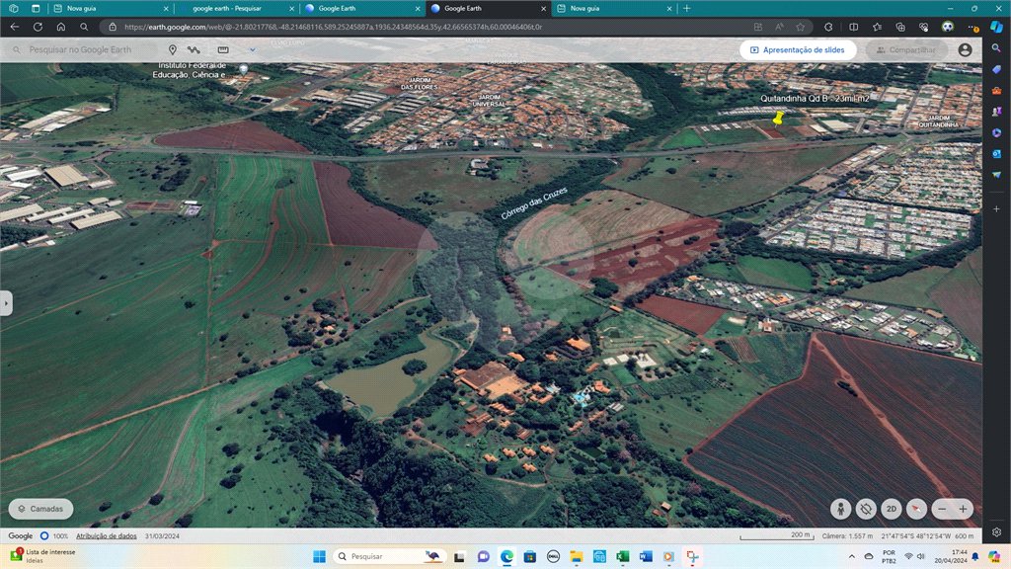Open the browser extensions icon

(x=828, y=27)
